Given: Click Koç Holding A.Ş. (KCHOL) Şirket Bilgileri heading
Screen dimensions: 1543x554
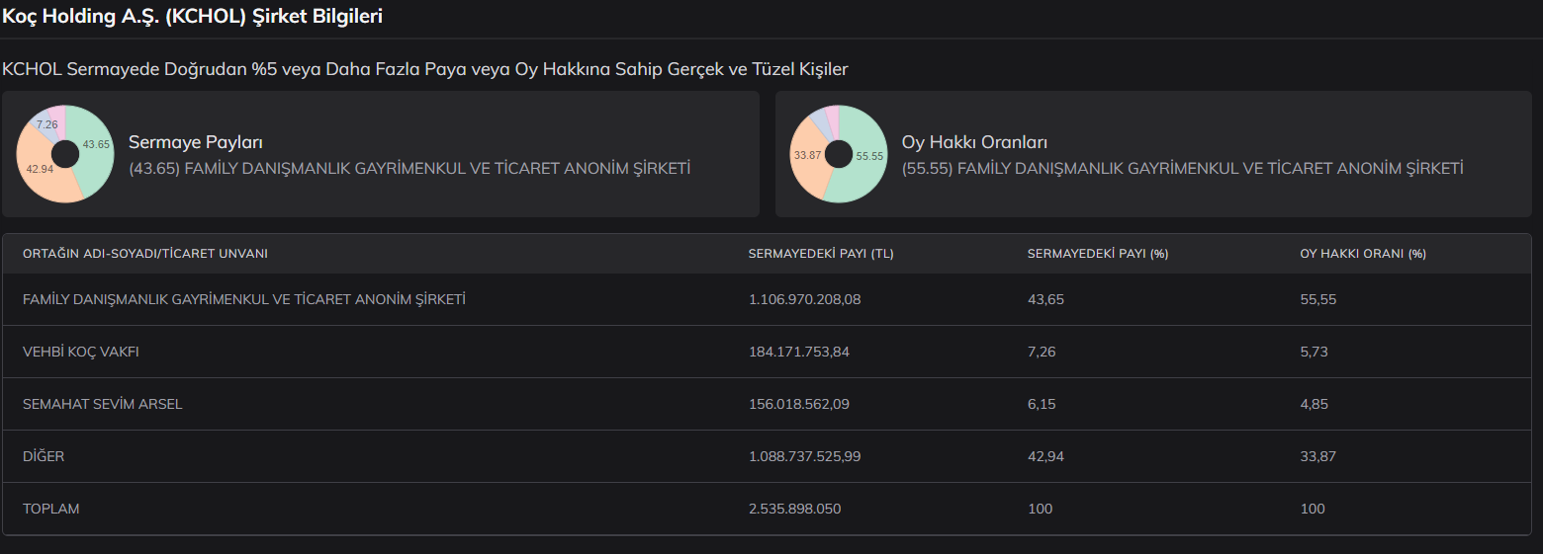Looking at the screenshot, I should pos(193,16).
